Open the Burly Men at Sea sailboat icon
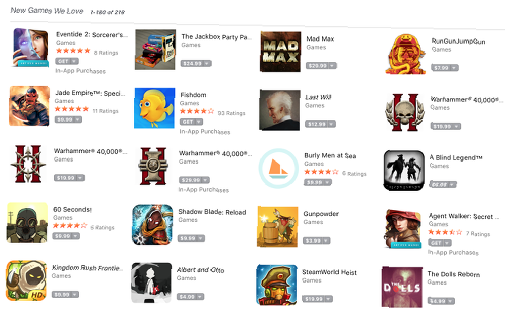 pos(278,168)
